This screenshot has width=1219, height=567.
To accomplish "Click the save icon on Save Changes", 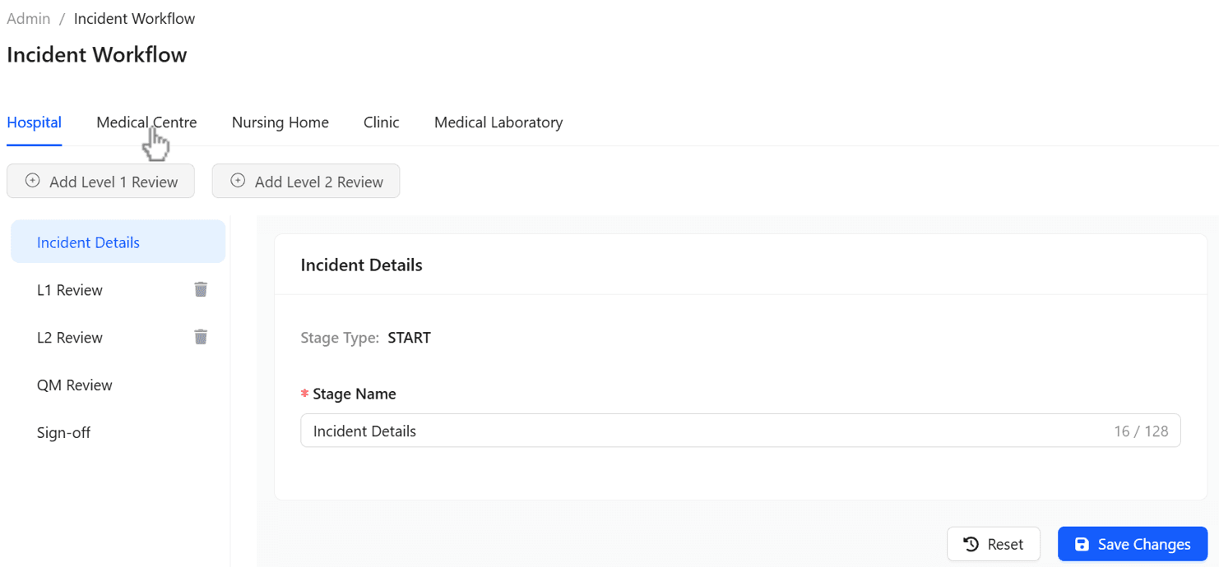I will pyautogui.click(x=1083, y=544).
